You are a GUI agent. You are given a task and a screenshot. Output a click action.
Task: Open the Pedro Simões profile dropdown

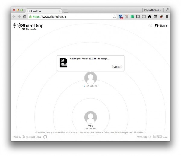pos(153,10)
